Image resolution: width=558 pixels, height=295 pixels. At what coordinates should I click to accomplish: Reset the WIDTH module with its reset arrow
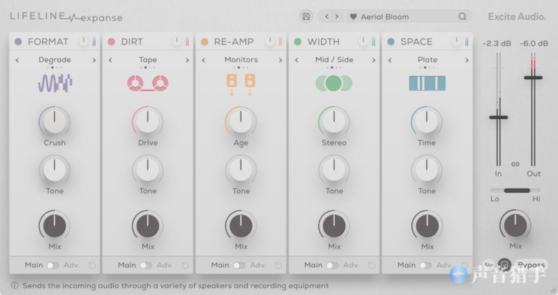[372, 266]
